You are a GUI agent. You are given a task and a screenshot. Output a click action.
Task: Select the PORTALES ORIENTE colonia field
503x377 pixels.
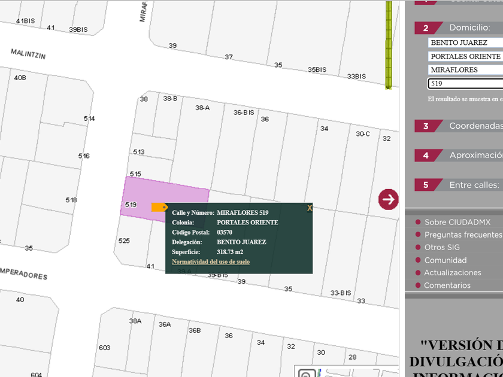[465, 56]
